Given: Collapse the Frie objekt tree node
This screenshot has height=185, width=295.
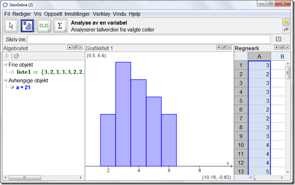Looking at the screenshot, I should (x=6, y=65).
